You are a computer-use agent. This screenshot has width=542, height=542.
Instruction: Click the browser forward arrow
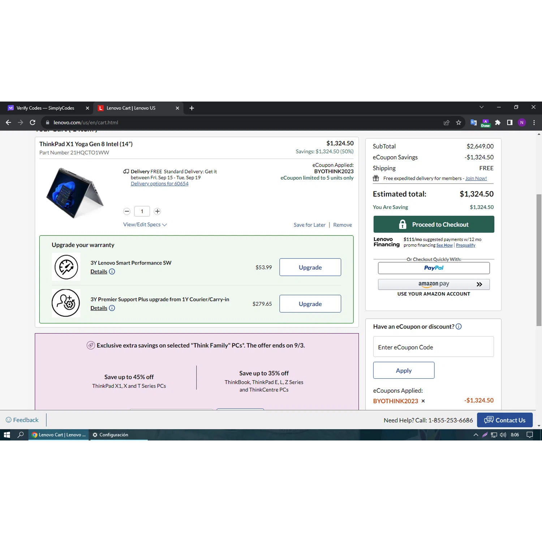(21, 122)
